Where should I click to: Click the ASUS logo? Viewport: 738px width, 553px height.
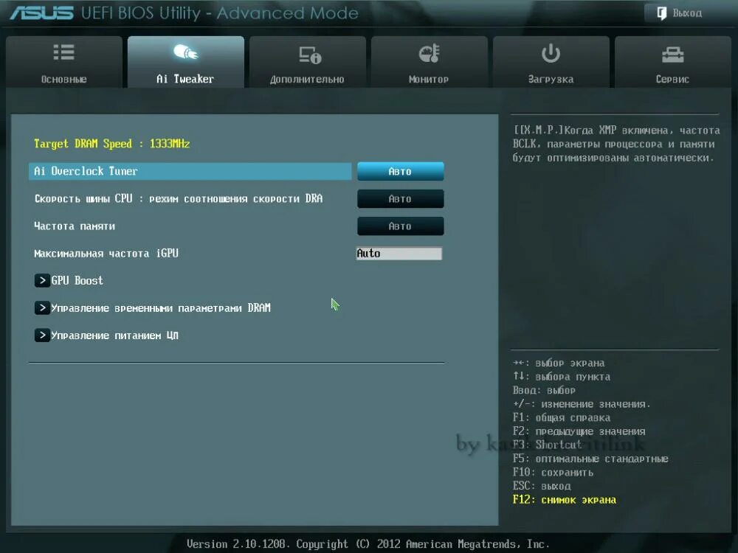[42, 13]
